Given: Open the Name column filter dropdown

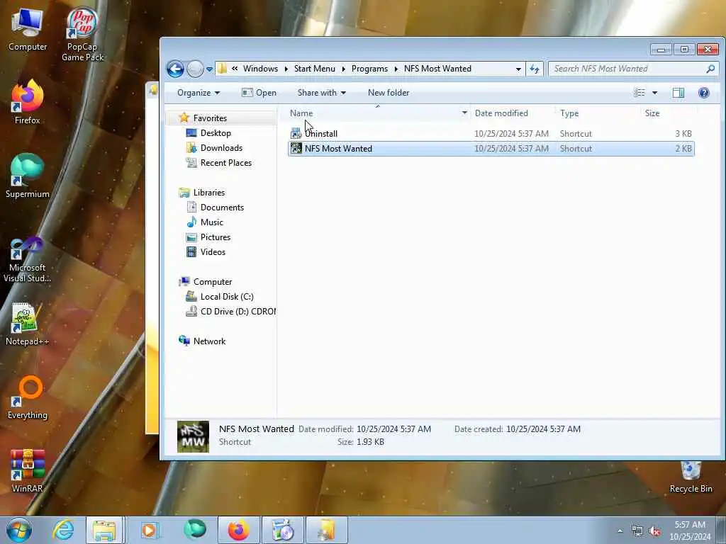Looking at the screenshot, I should tap(464, 113).
